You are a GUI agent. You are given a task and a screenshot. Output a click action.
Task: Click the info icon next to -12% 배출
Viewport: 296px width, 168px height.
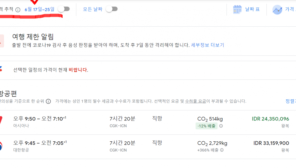(x=221, y=126)
